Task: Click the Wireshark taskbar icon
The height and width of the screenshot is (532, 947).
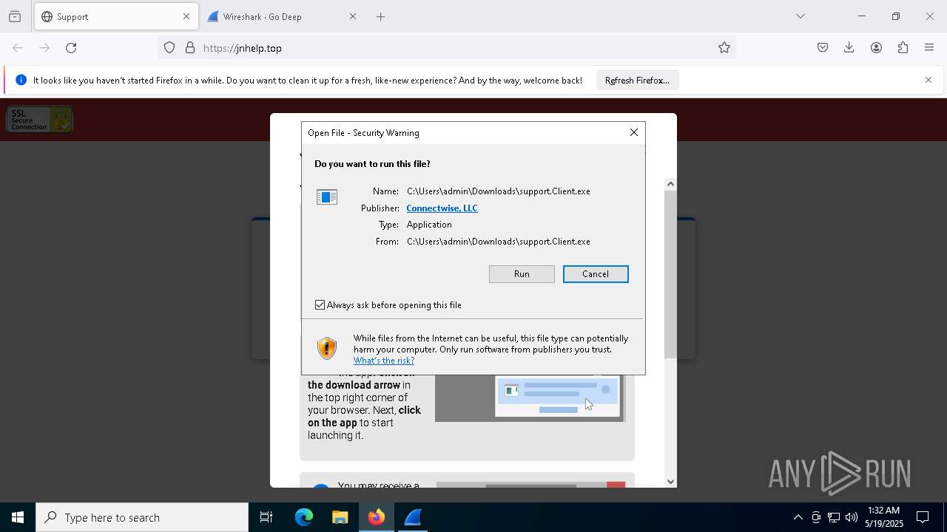Action: (413, 517)
